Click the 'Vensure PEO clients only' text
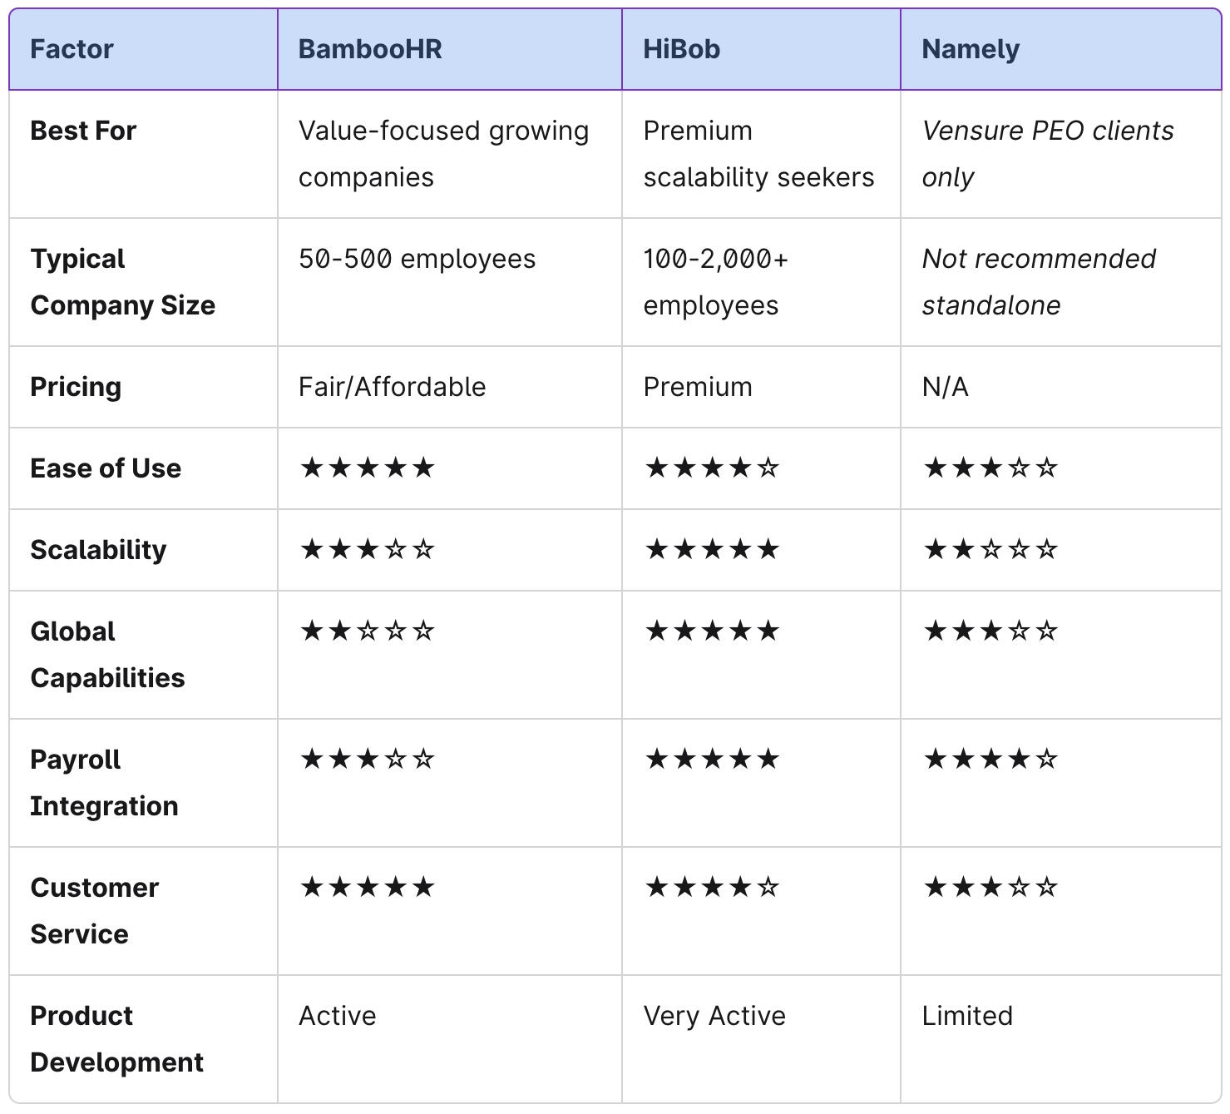This screenshot has width=1230, height=1114. tap(1048, 154)
